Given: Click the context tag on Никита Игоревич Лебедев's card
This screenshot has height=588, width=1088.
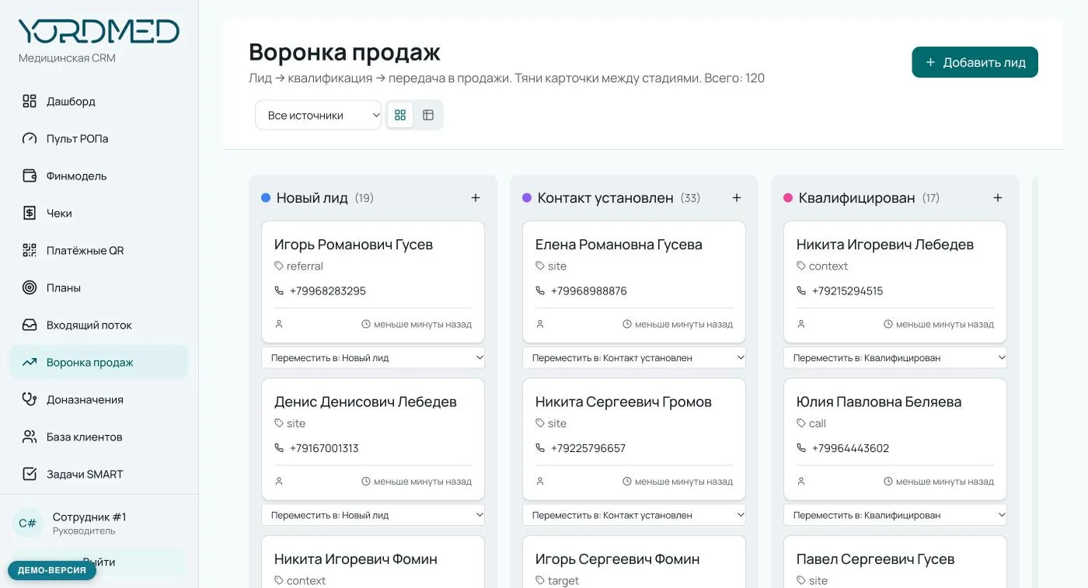Looking at the screenshot, I should (822, 266).
